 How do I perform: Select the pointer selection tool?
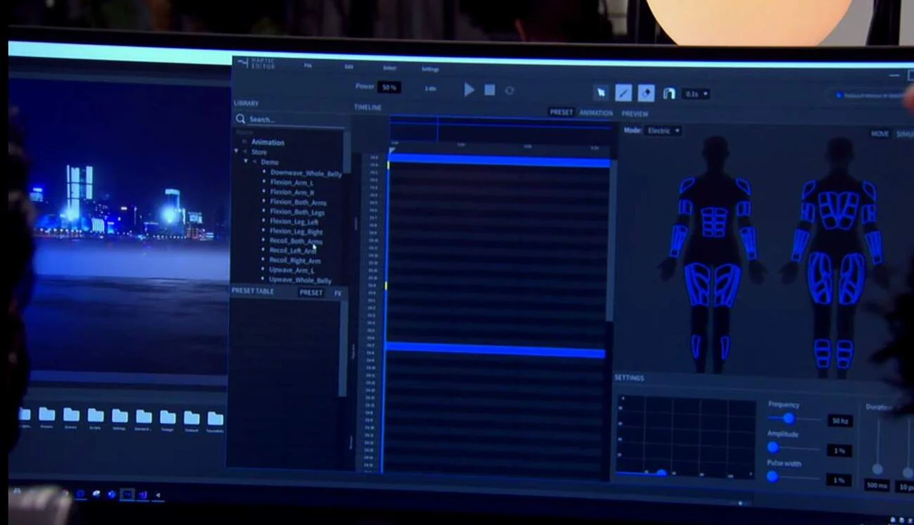click(601, 92)
